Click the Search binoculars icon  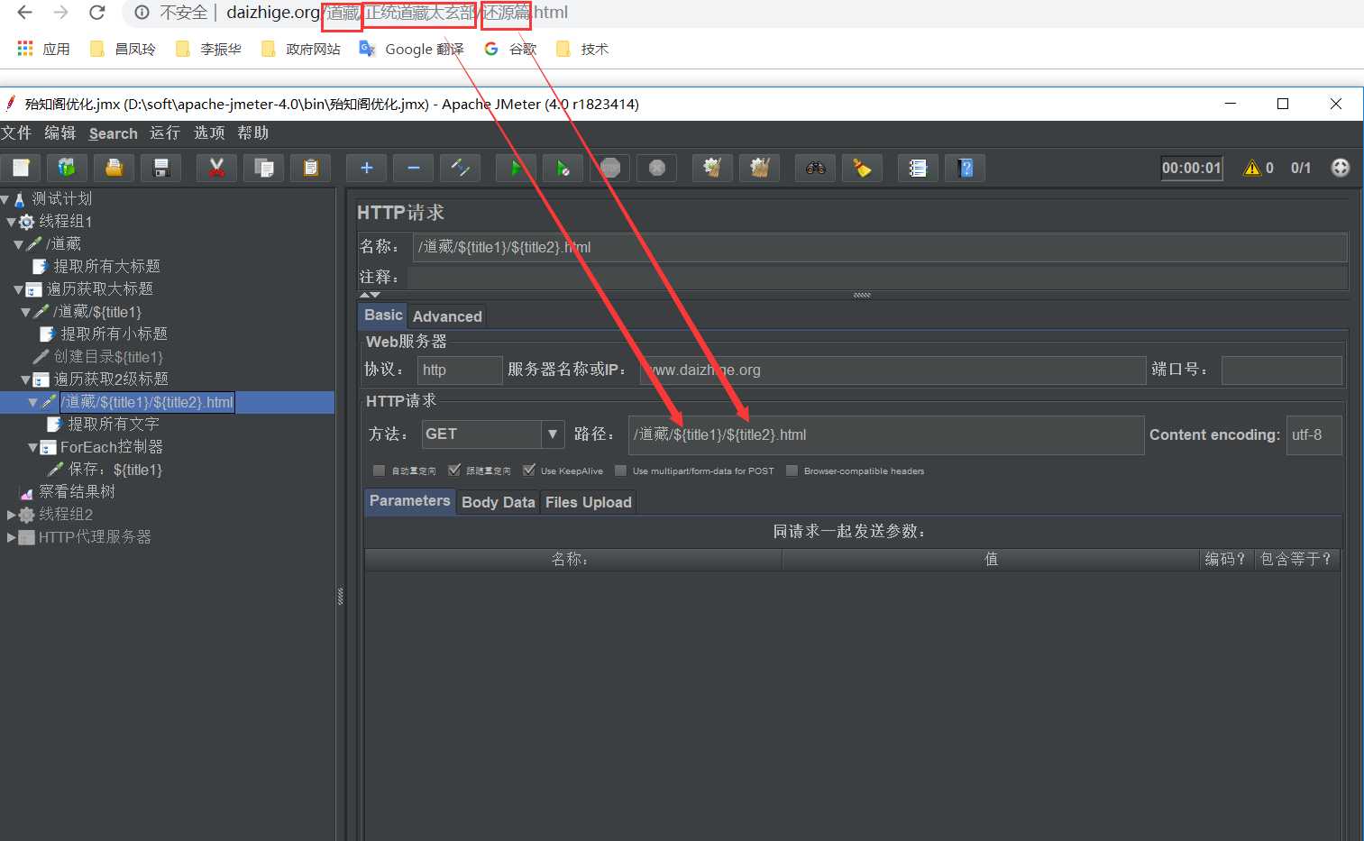click(816, 168)
